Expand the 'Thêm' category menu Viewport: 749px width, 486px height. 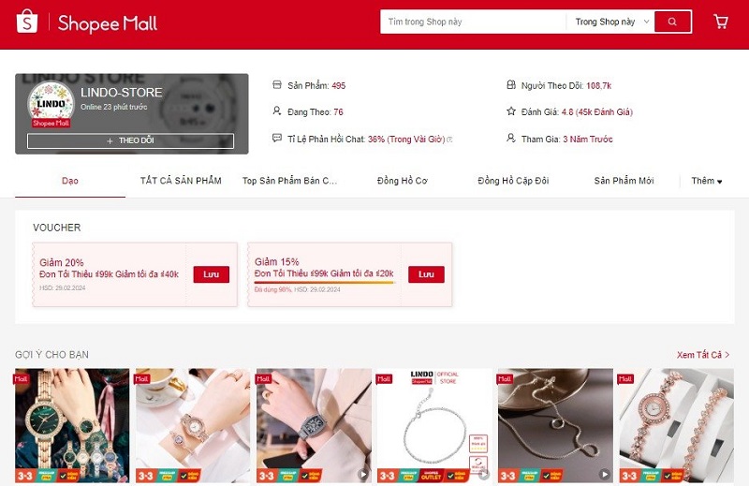click(x=707, y=181)
